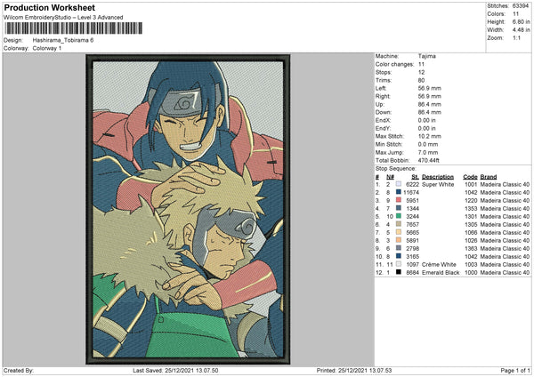Click the Description column header
Image resolution: width=534 pixels, height=377 pixels.
(438, 177)
